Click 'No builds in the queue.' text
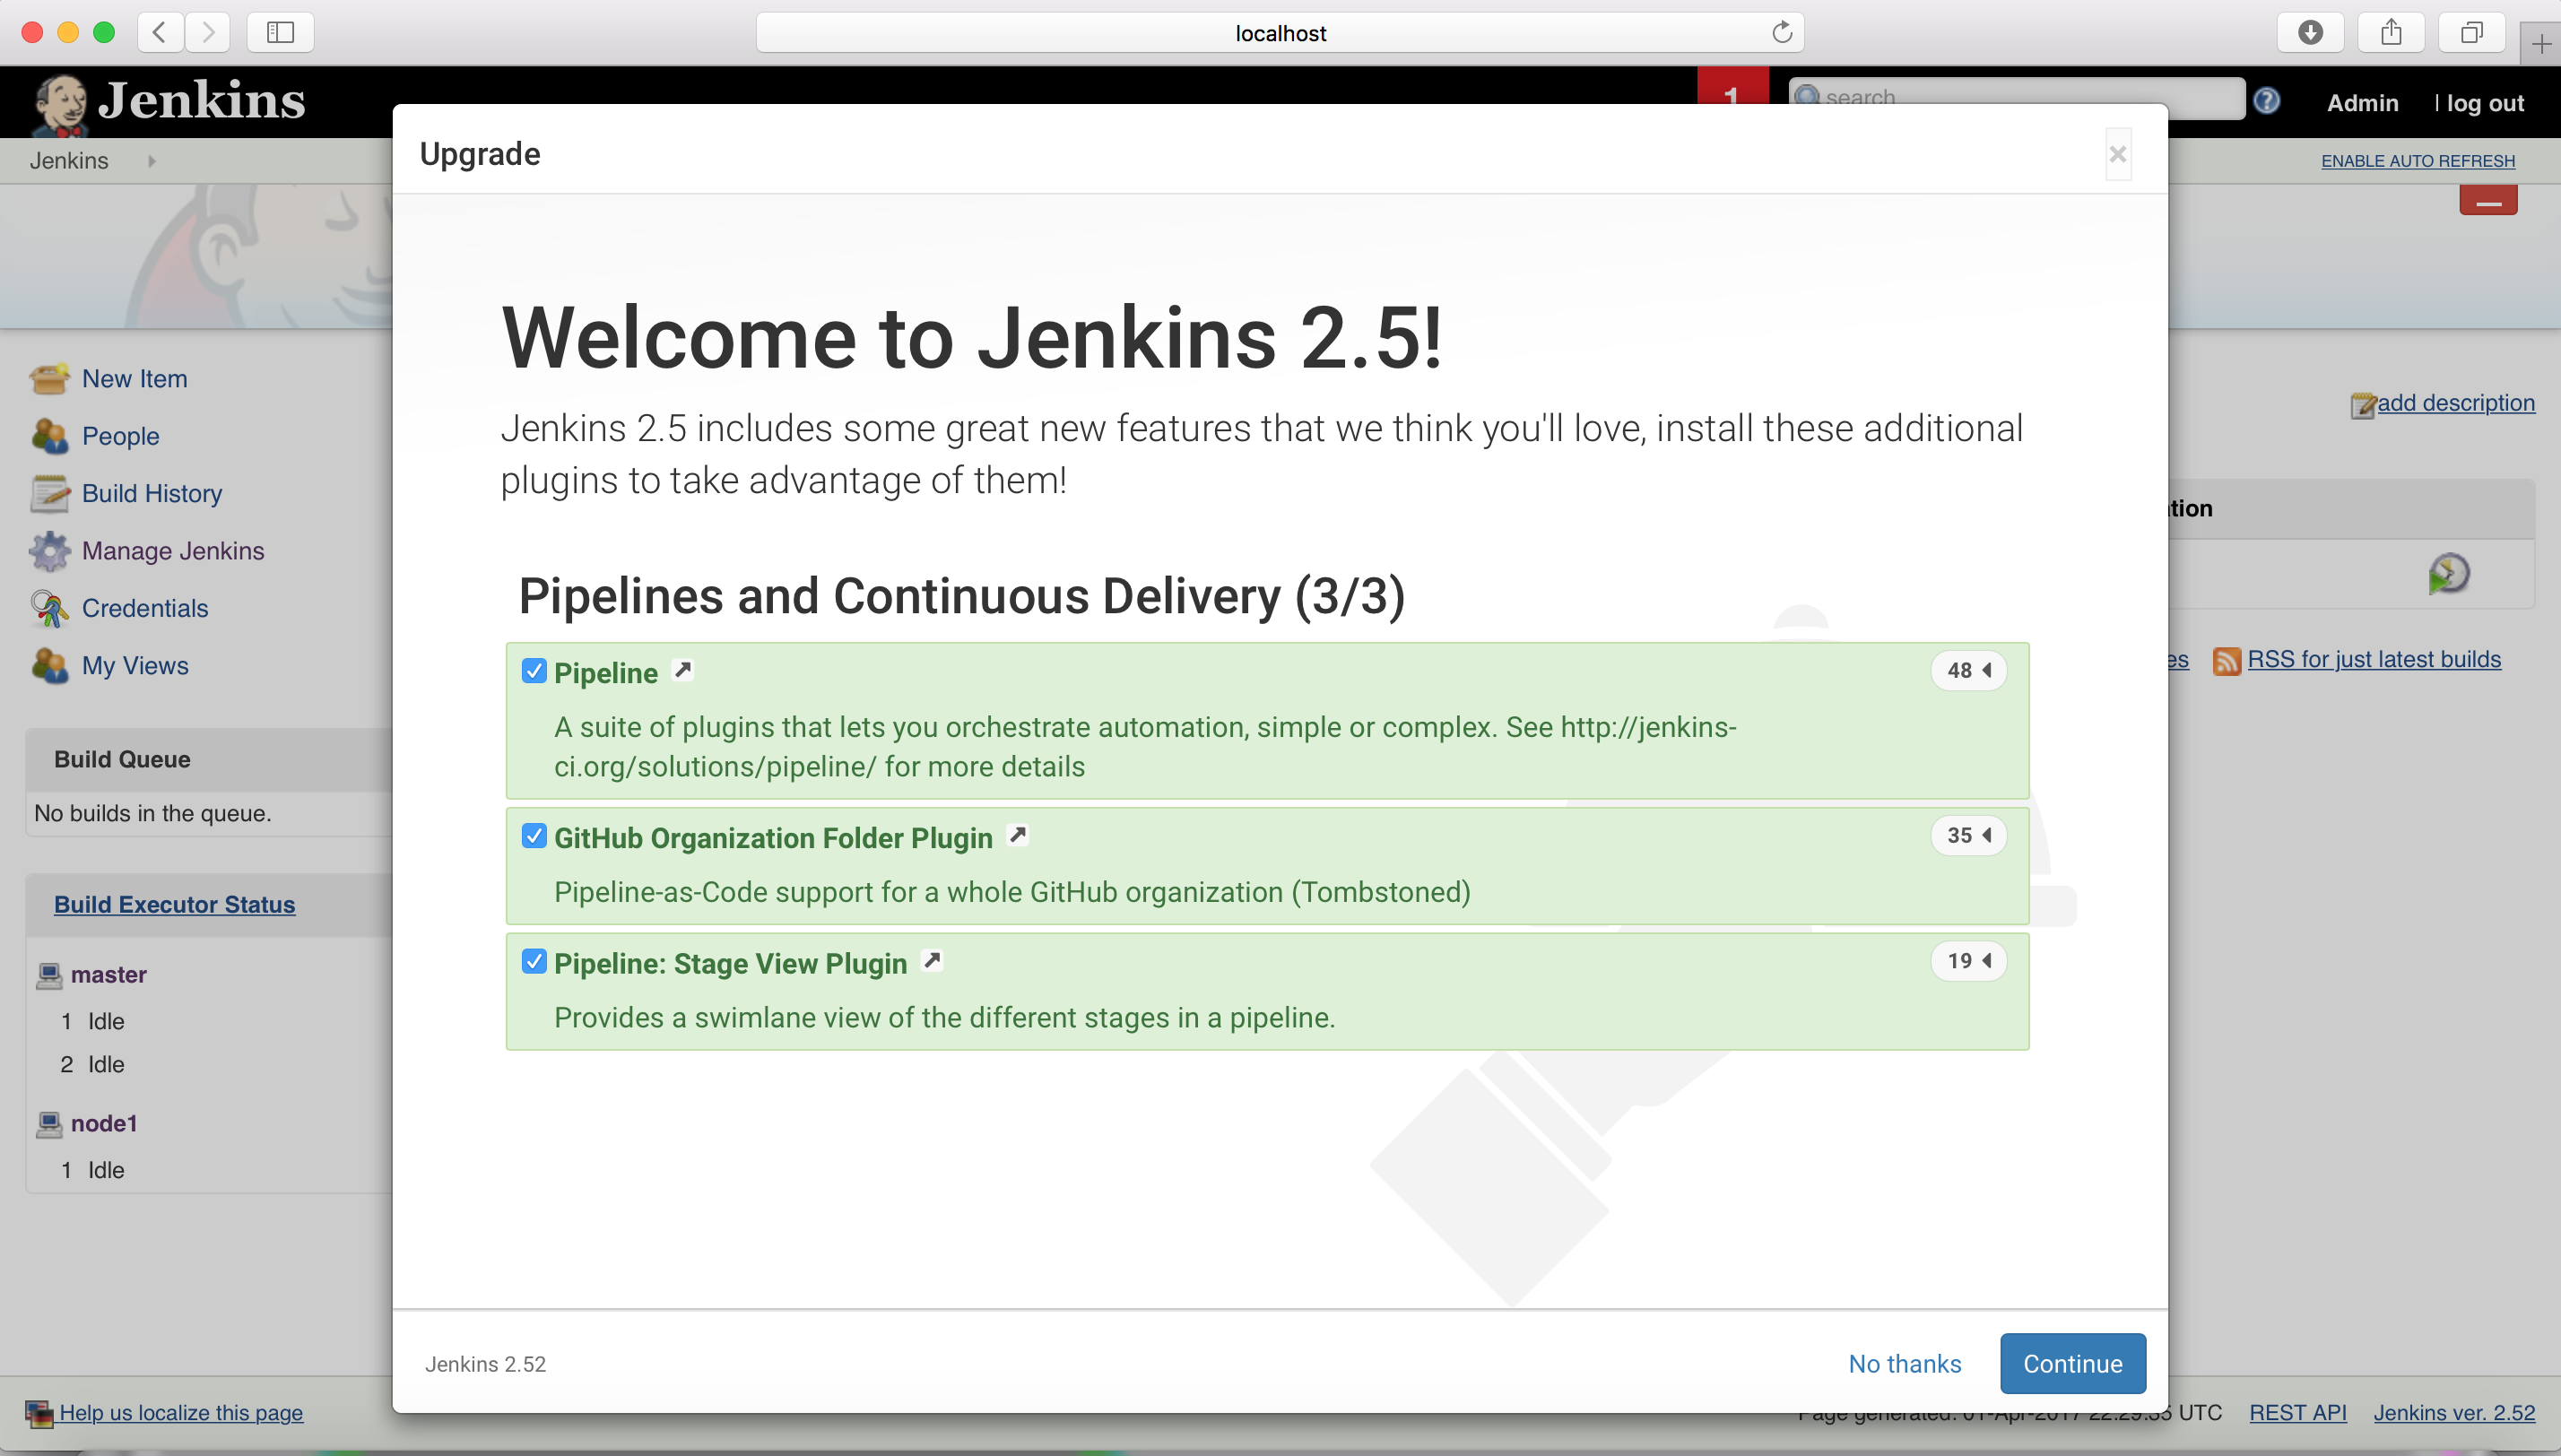This screenshot has height=1456, width=2561. coord(153,813)
